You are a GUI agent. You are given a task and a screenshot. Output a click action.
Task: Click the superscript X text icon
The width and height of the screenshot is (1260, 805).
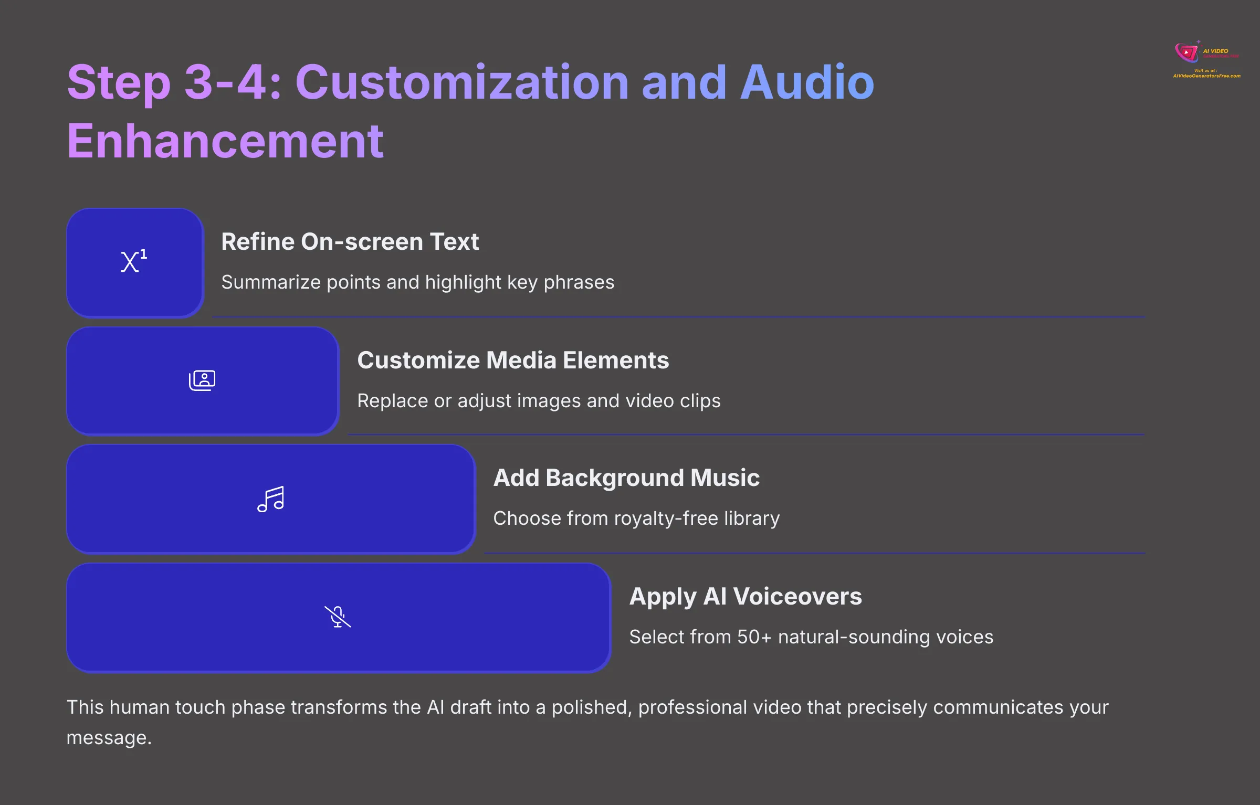tap(134, 261)
